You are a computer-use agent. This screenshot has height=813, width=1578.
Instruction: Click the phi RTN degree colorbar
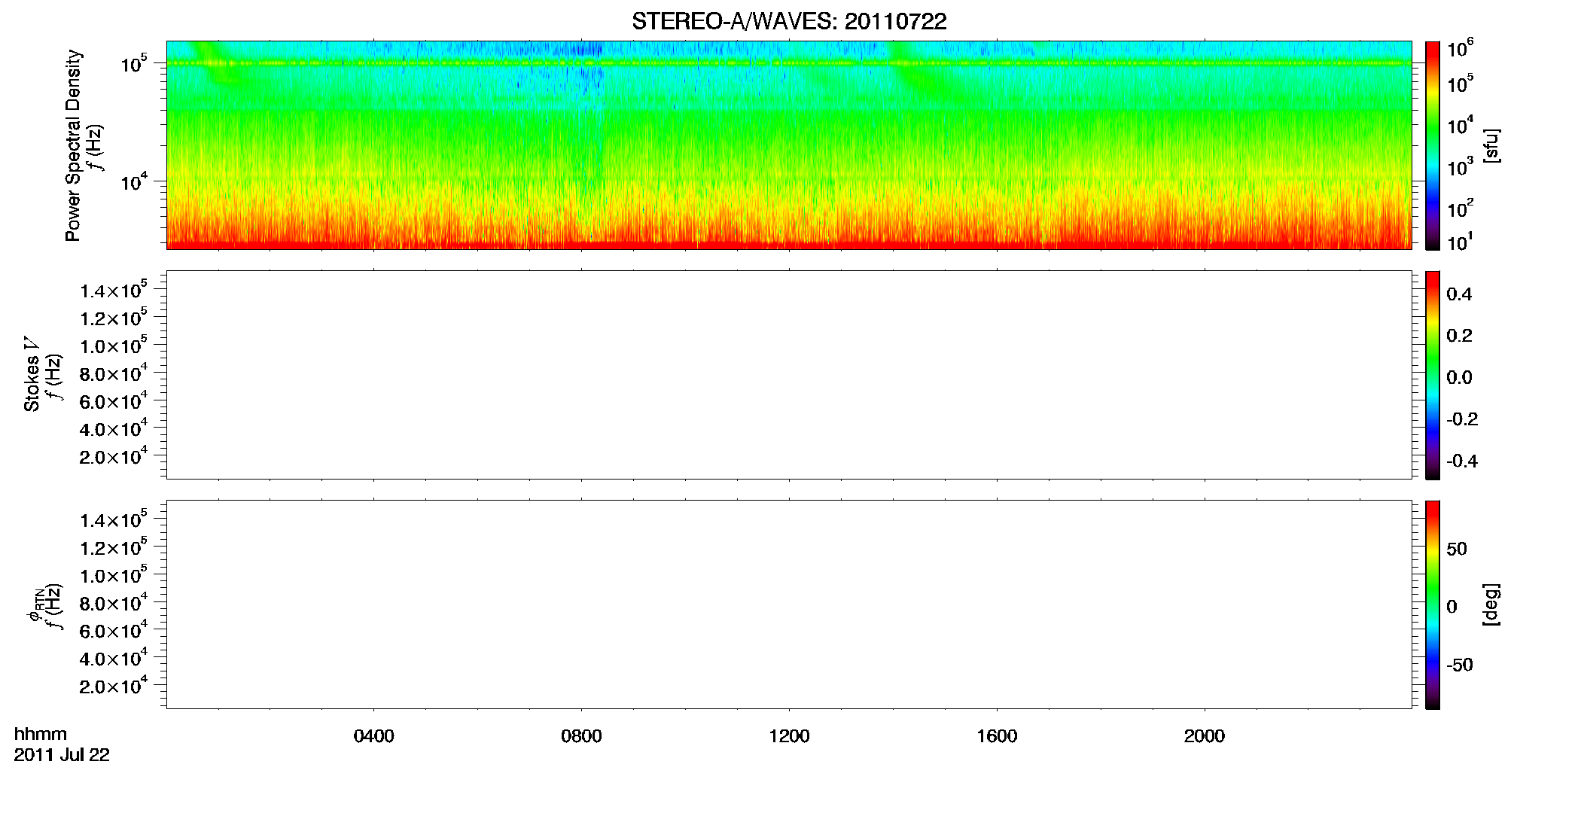tap(1433, 604)
